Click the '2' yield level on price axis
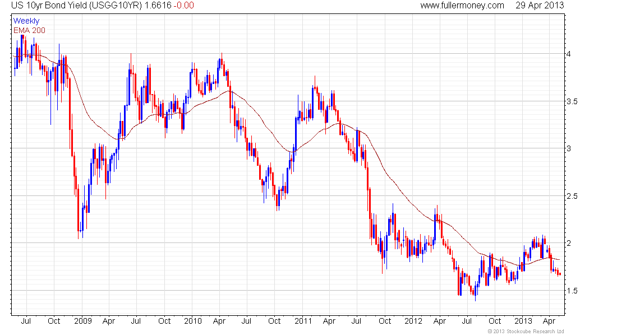The height and width of the screenshot is (336, 617). tap(569, 243)
